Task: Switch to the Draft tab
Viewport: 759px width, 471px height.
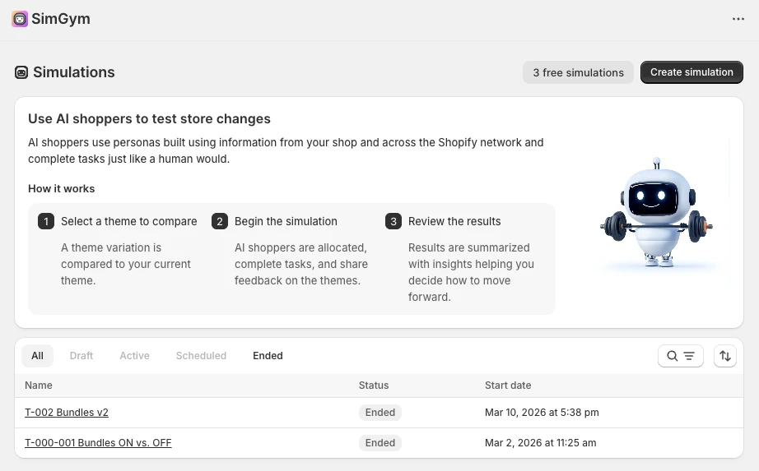Action: pyautogui.click(x=81, y=356)
